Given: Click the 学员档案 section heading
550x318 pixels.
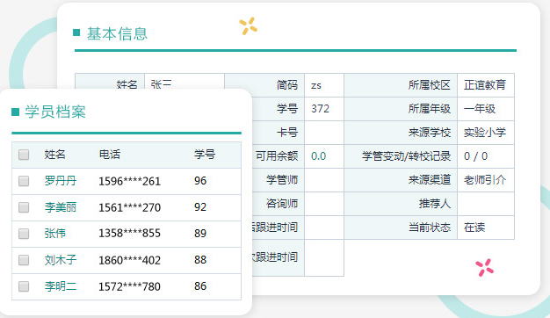Looking at the screenshot, I should [x=55, y=112].
